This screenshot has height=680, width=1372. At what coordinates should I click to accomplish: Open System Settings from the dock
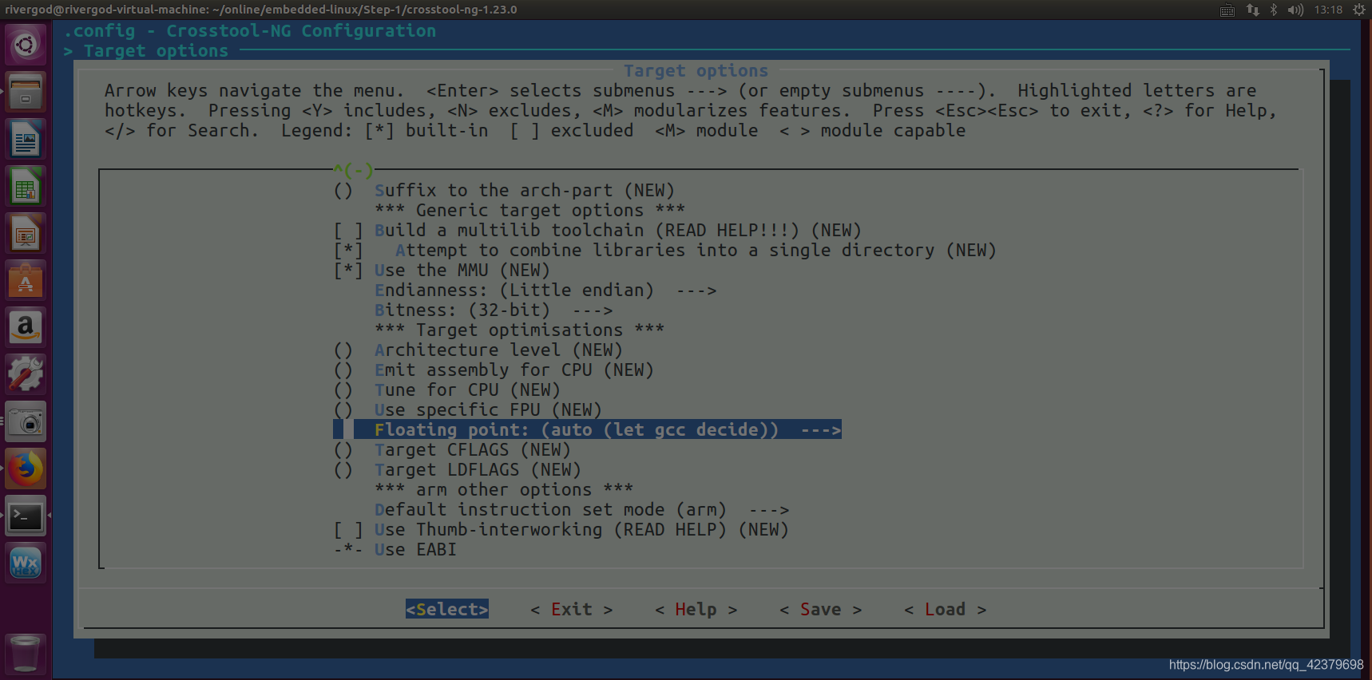[x=26, y=374]
